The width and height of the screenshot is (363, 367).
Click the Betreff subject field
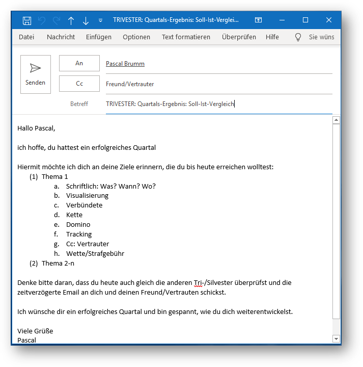219,104
